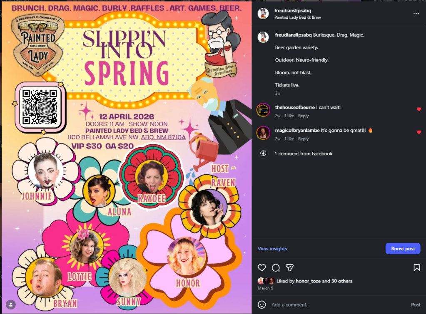The image size is (426, 314).
Task: Open View insights
Action: (x=272, y=248)
